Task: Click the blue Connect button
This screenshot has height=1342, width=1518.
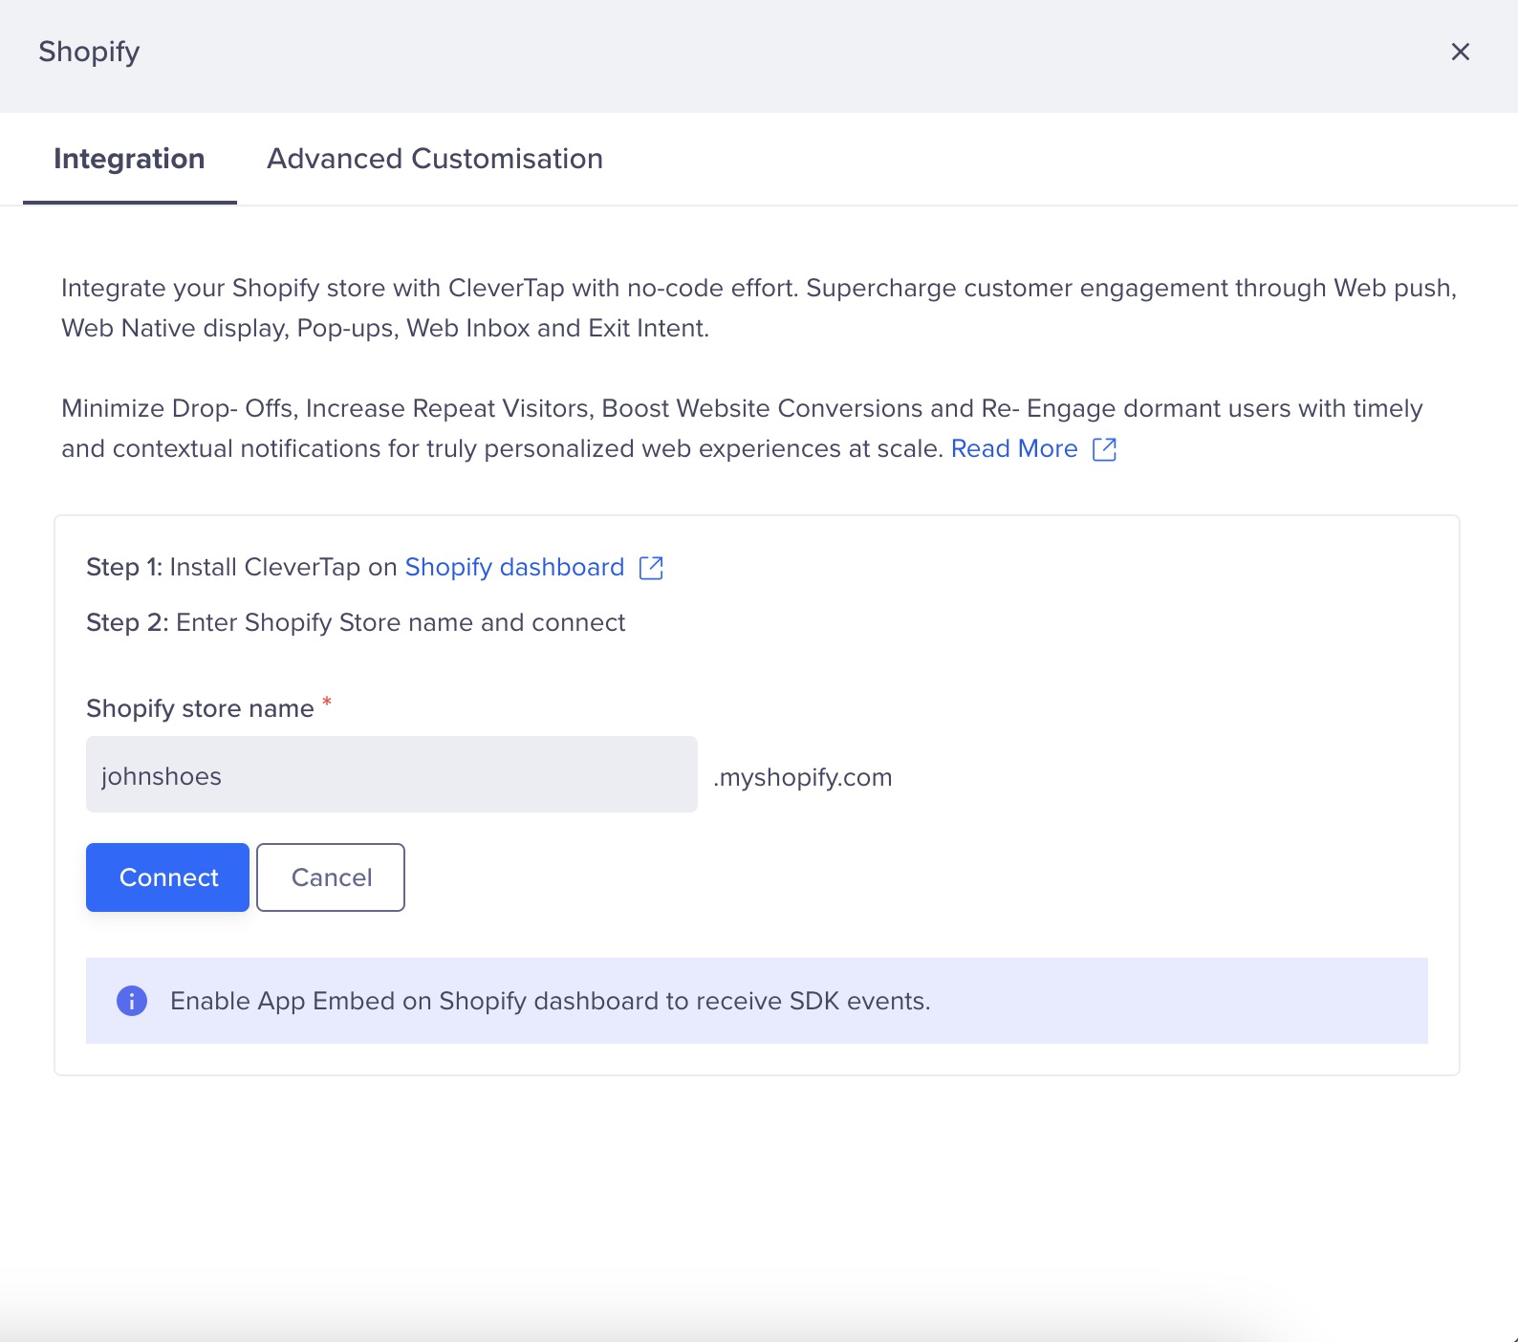Action: click(167, 877)
